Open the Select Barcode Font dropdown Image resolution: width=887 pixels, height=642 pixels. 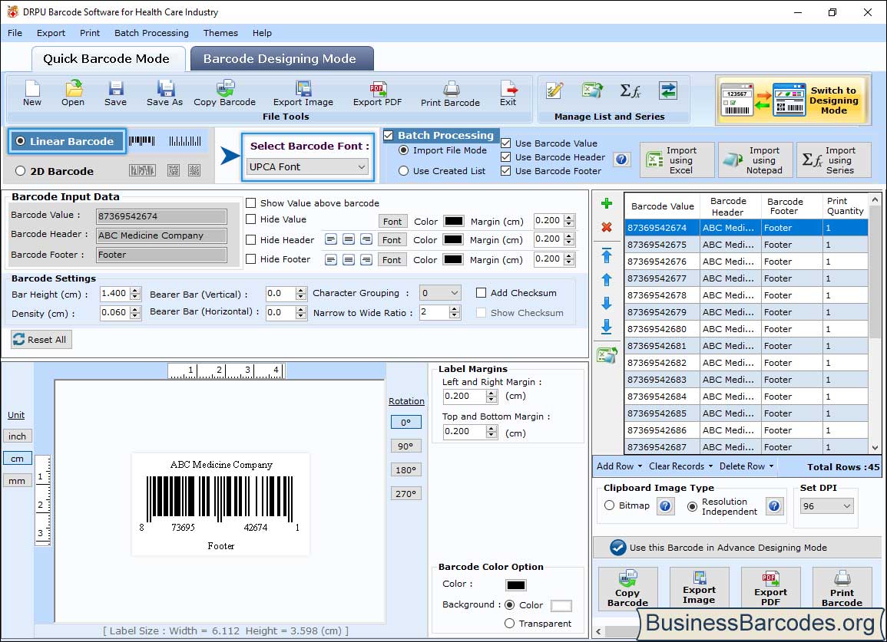coord(308,166)
